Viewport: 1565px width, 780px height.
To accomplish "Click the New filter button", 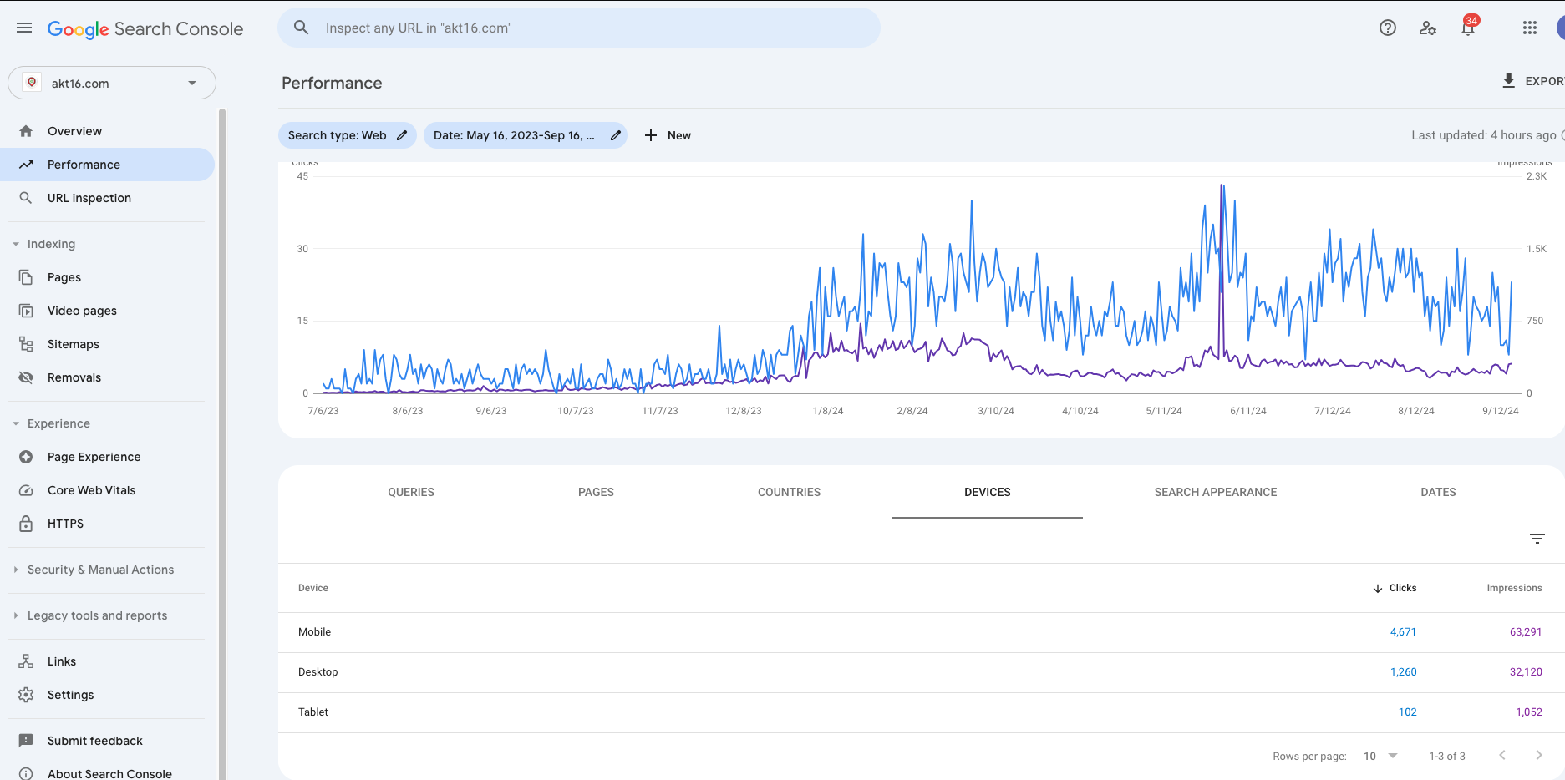I will tap(668, 135).
